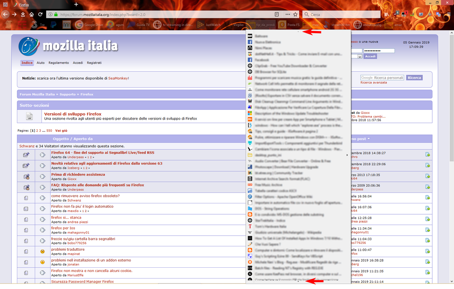Click the Vai giù link
Viewport: 454px width, 289px height.
(61, 130)
